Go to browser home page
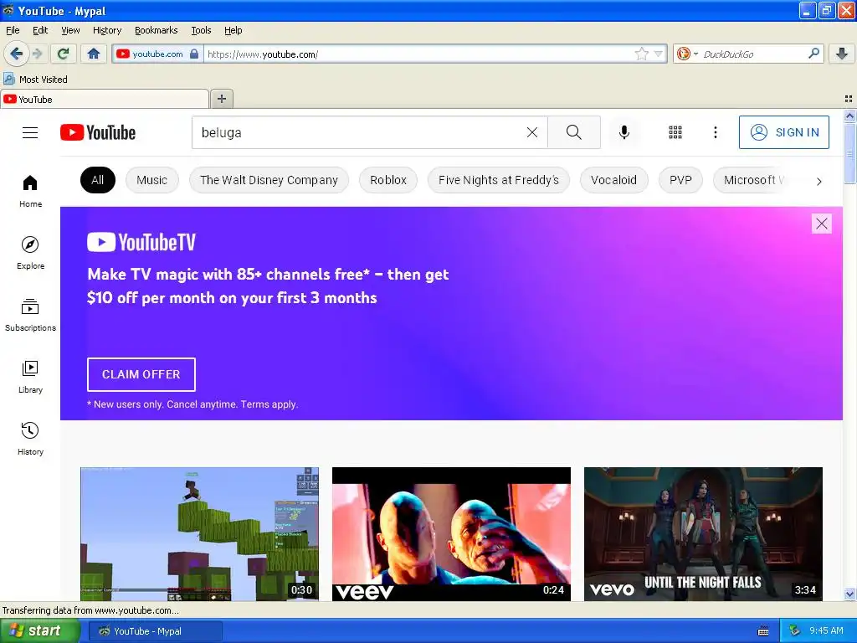This screenshot has height=643, width=857. coord(94,54)
